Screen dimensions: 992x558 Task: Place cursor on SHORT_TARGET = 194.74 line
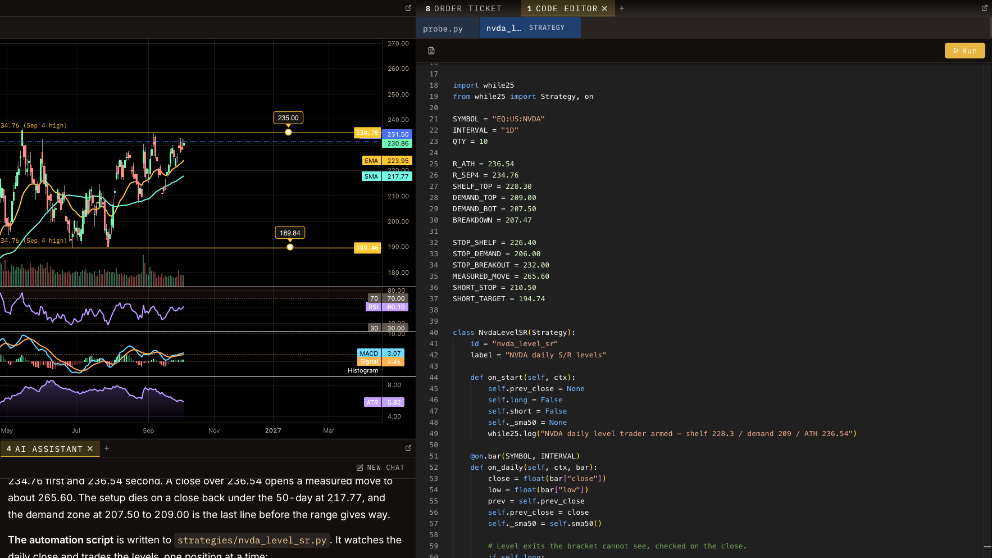(499, 299)
